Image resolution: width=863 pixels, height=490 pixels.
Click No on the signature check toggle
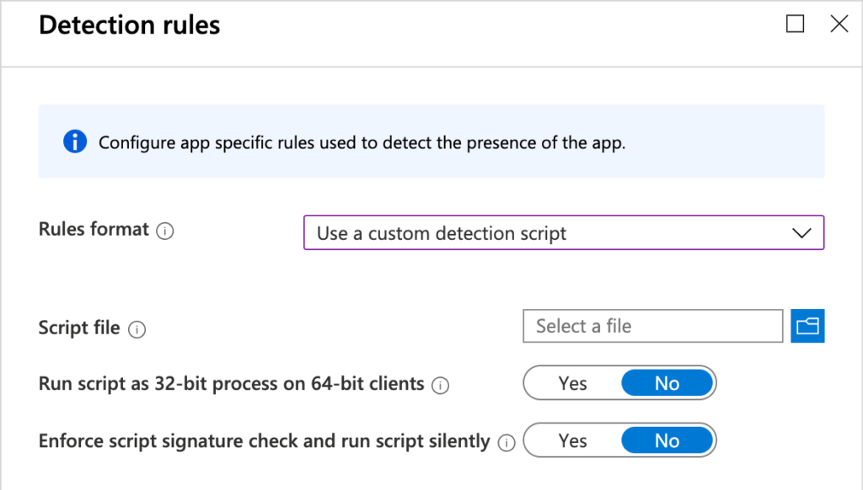667,440
